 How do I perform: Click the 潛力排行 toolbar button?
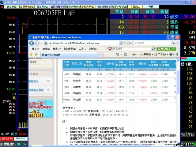[12, 7]
